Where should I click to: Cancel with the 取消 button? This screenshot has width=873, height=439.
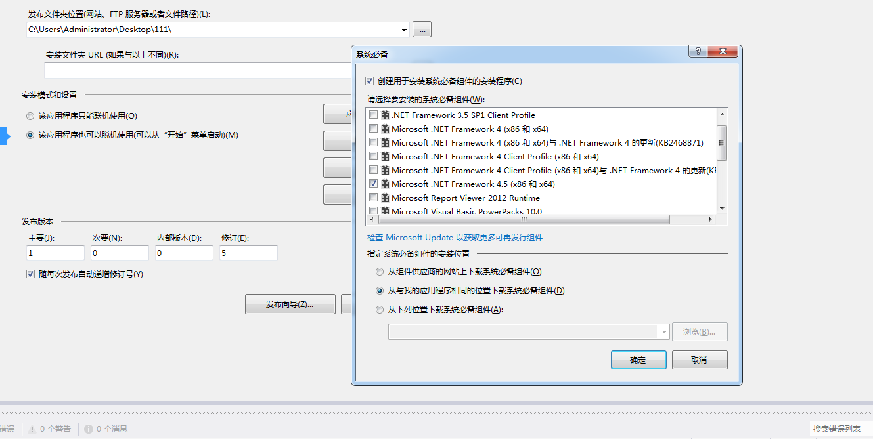(x=700, y=360)
